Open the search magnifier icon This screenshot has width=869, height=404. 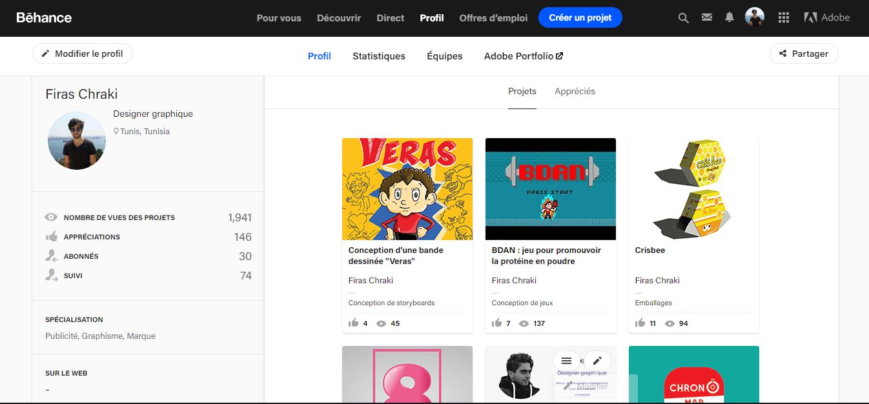(684, 18)
